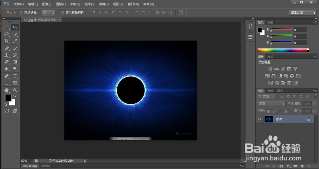Pick the Crop tool
Screen dimensions: 319x169
click(6, 41)
